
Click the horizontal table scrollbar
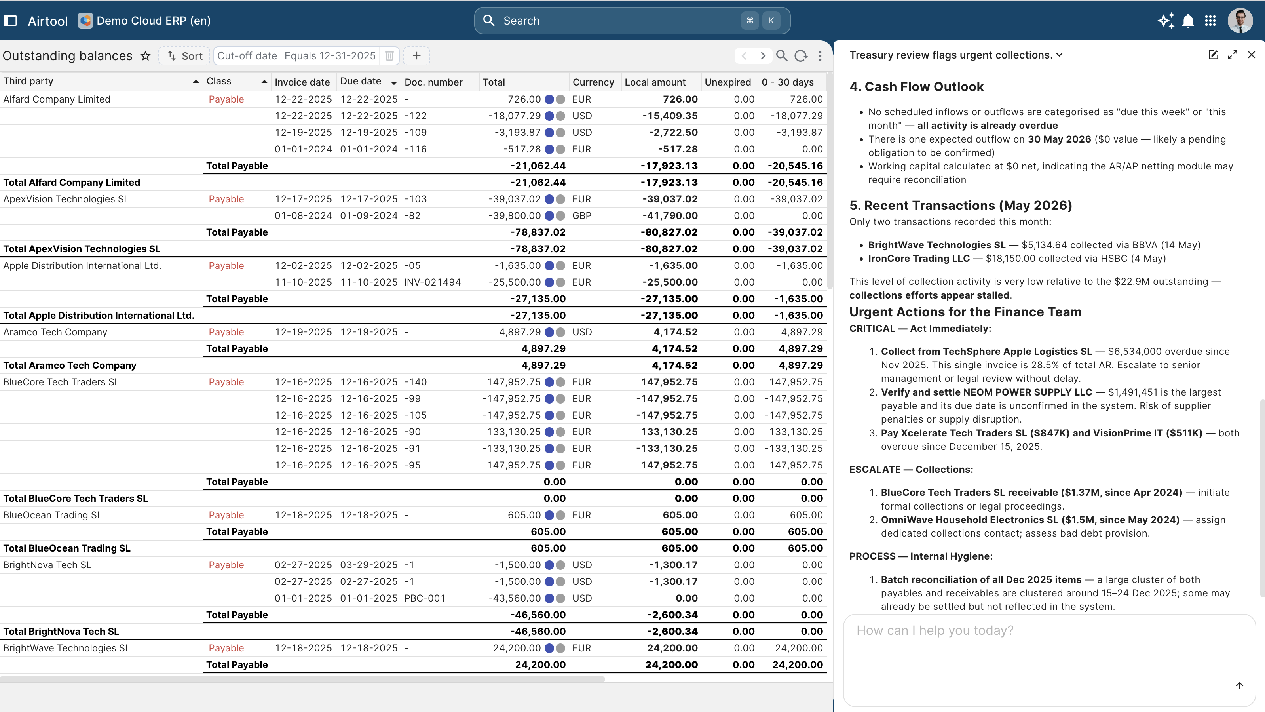click(302, 679)
